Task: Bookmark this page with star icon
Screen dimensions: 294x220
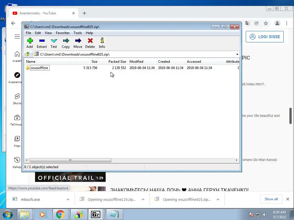Action: click(266, 23)
